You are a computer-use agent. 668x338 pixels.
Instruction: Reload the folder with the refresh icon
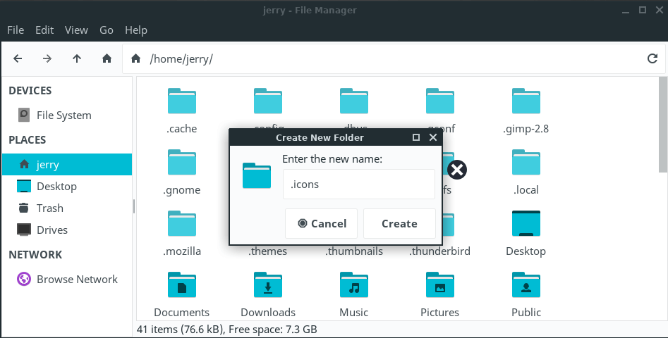(652, 58)
